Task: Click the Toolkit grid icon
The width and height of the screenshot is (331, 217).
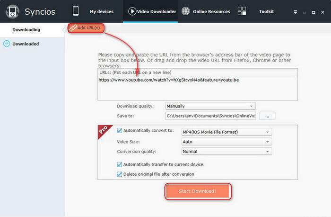Action: (242, 11)
